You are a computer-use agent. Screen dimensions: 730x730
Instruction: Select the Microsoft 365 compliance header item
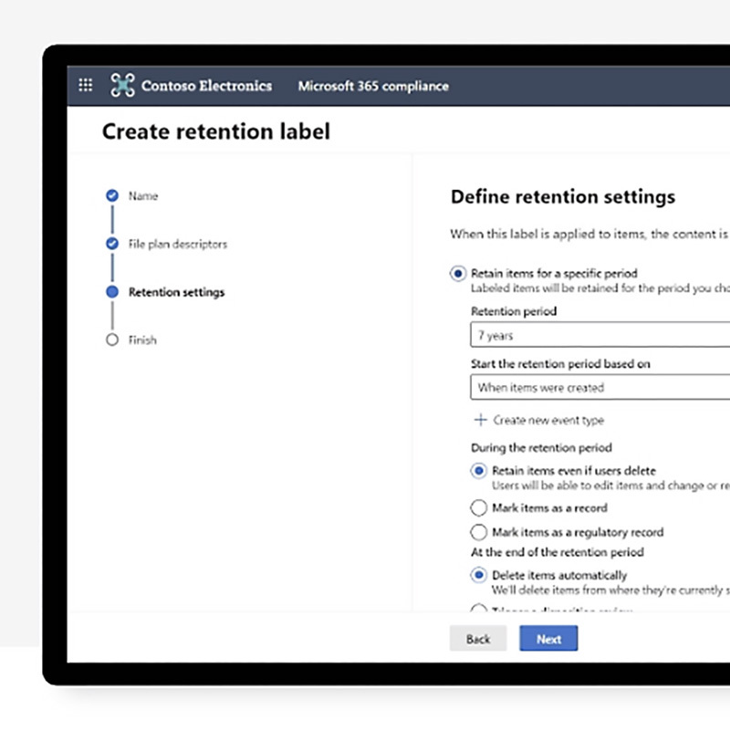point(373,86)
